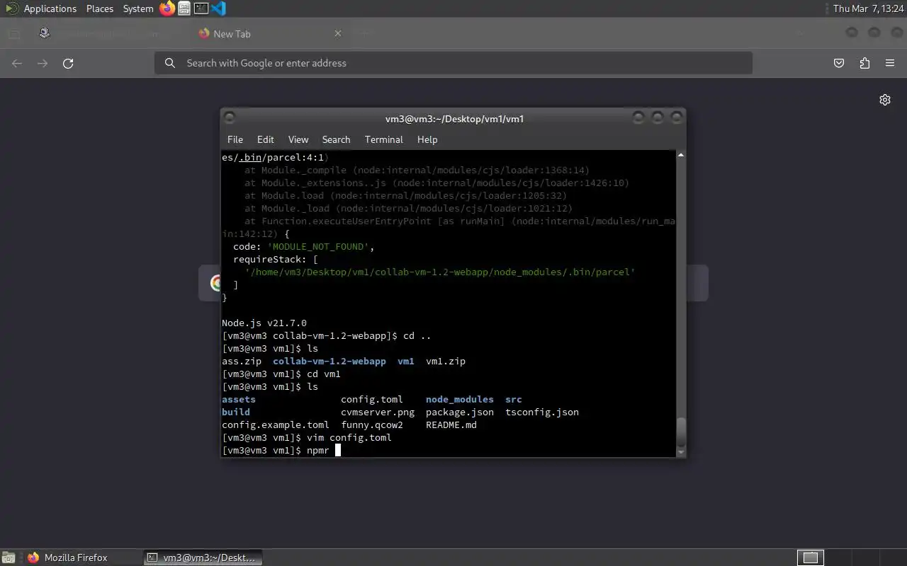
Task: Click 'README.md' in the terminal listing
Action: (451, 424)
